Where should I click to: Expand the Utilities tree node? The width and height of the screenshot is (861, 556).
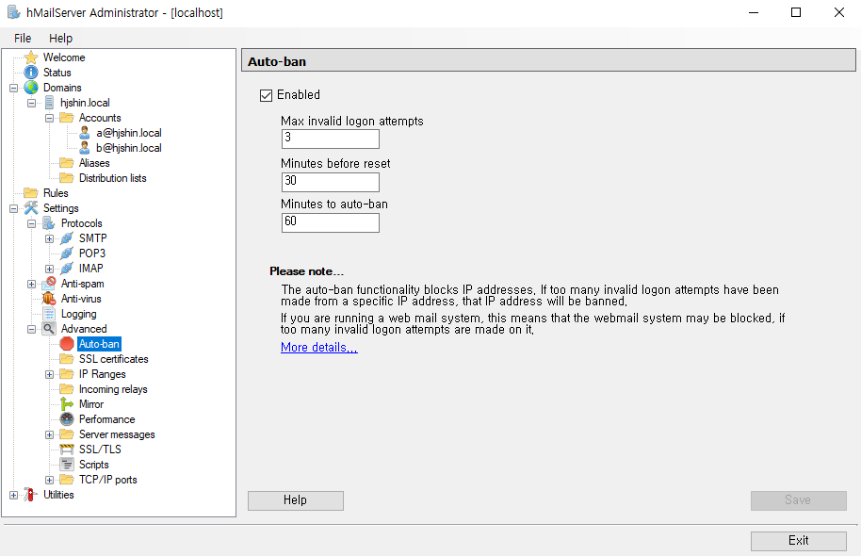[14, 495]
